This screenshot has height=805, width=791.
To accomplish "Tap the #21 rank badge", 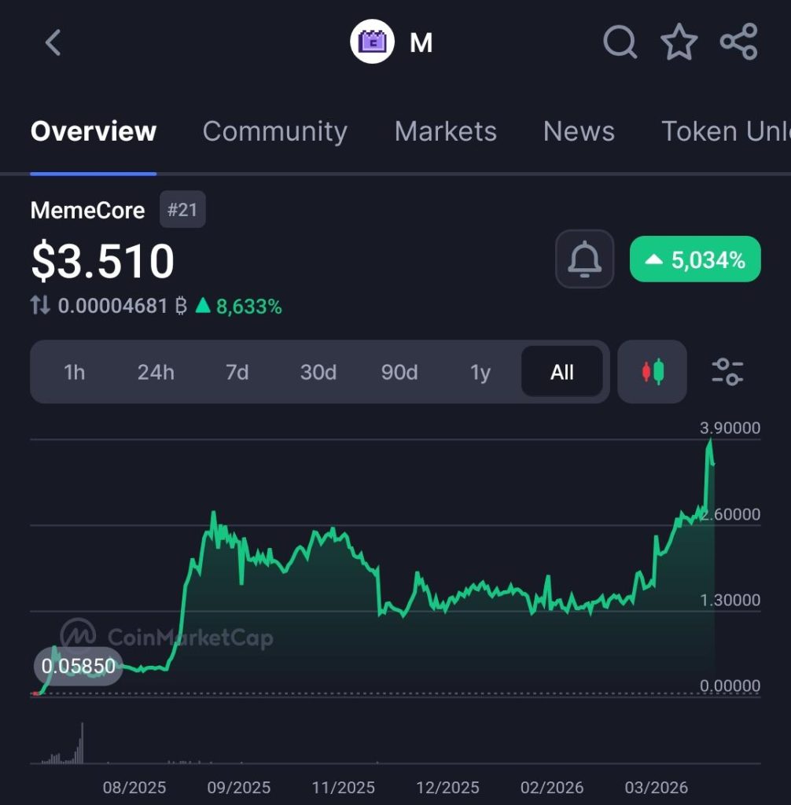I will [x=182, y=210].
